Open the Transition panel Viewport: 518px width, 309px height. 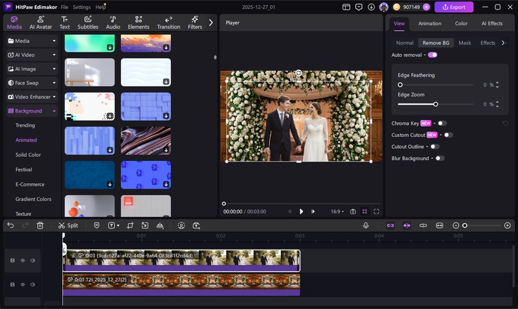[168, 23]
